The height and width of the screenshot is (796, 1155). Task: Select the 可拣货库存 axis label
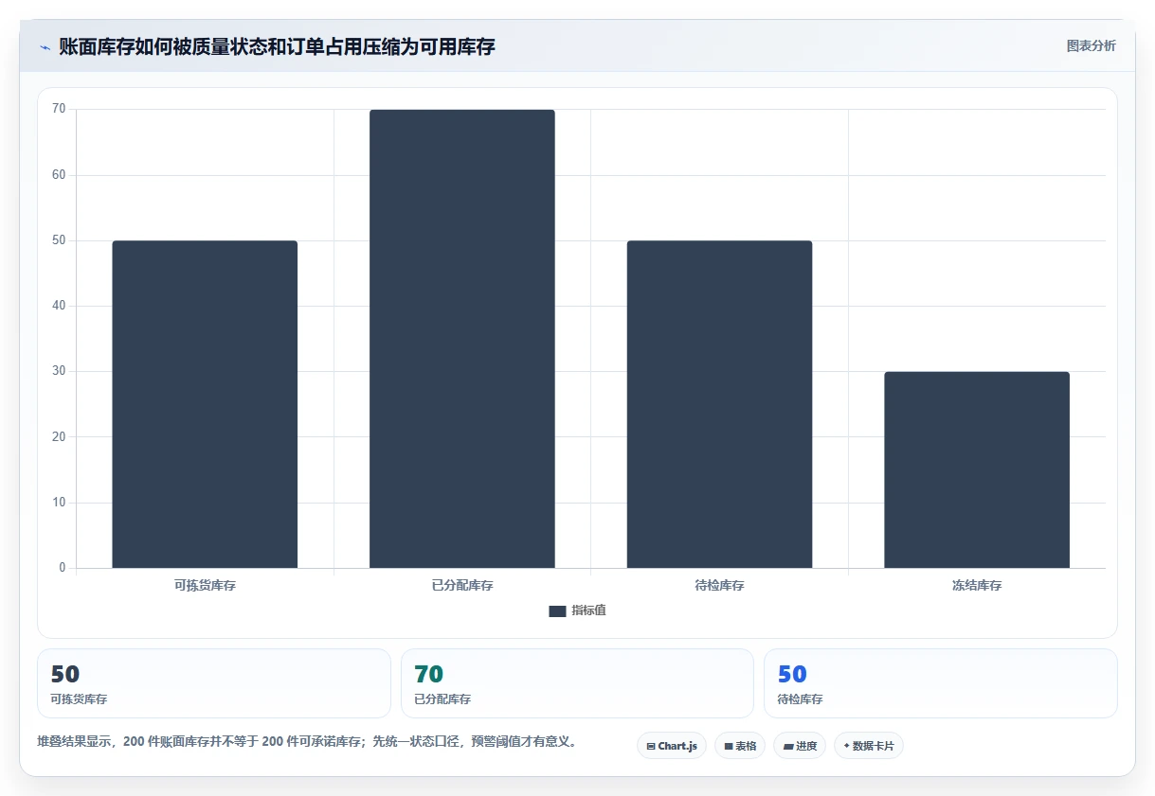point(205,586)
